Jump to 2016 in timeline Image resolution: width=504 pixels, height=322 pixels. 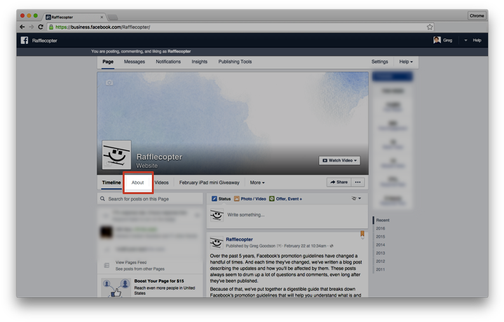tap(380, 228)
